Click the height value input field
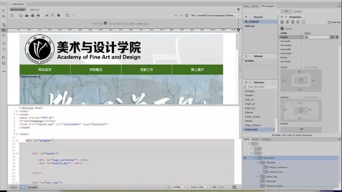 pos(316,37)
